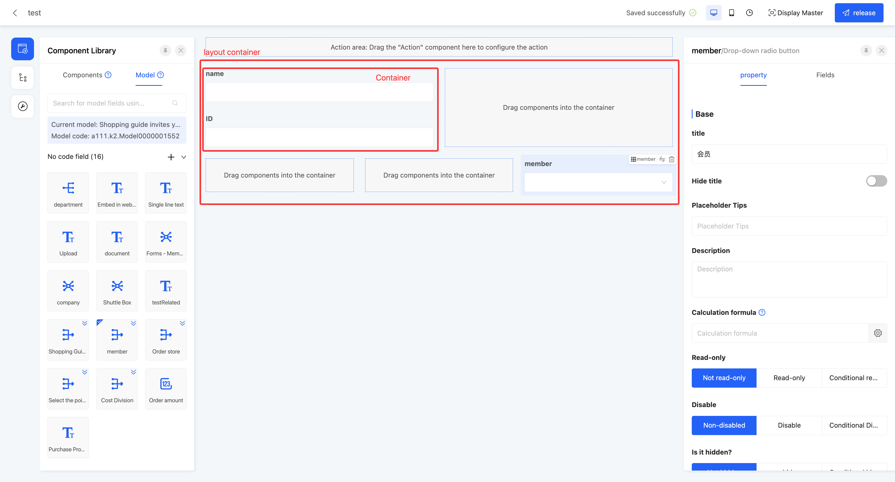This screenshot has width=895, height=482.
Task: Open version history clock icon
Action: [749, 13]
